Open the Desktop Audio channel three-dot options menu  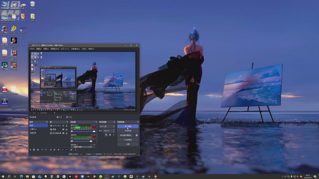pyautogui.click(x=72, y=138)
